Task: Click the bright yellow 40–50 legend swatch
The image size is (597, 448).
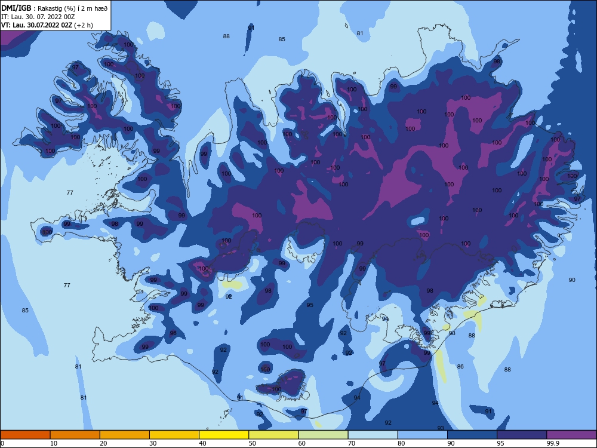Action: pyautogui.click(x=224, y=435)
